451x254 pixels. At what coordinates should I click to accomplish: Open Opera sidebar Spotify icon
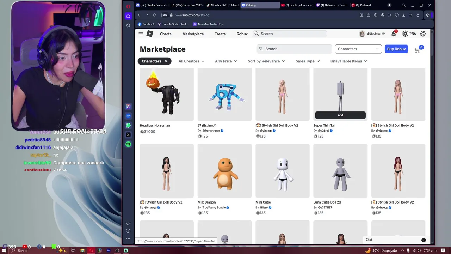[128, 144]
